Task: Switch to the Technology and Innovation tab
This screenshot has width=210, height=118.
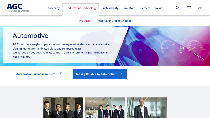Action: 114,21
